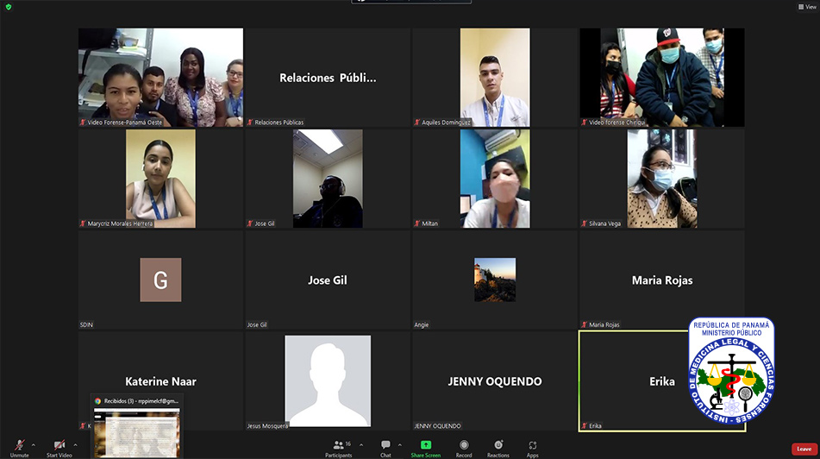Click muted mic icon beside Aquiles Dominguez
Screen dimensions: 820x459
(417, 122)
